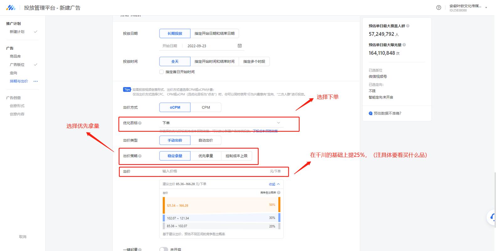
Task: Select 自动出价 bid type
Action: [x=206, y=140]
